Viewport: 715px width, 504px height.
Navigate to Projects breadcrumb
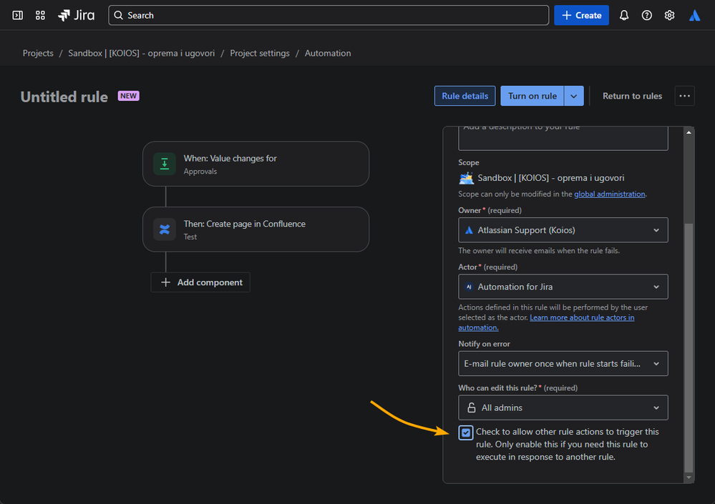[38, 53]
